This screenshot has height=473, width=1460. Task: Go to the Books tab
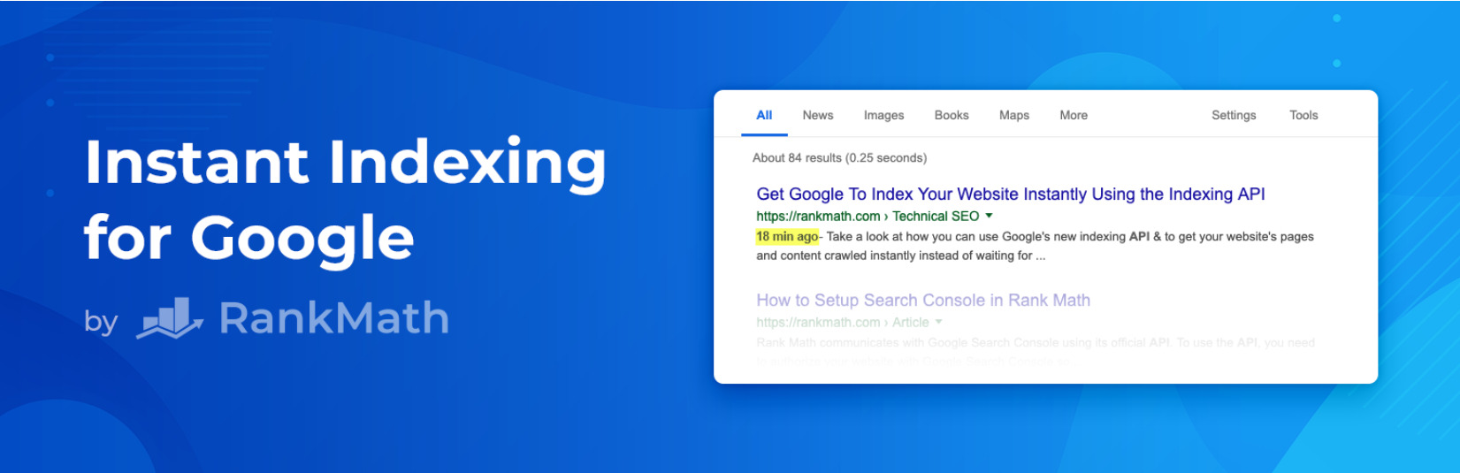tap(952, 115)
